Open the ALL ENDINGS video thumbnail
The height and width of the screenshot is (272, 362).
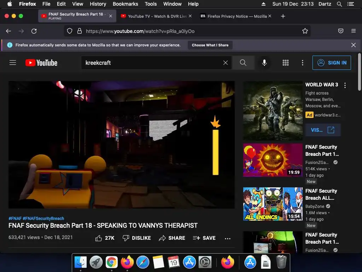coord(273,204)
